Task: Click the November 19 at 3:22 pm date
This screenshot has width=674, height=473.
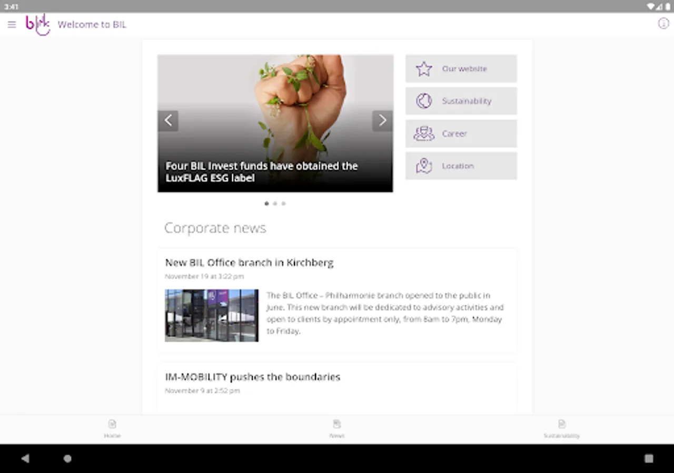Action: point(204,276)
